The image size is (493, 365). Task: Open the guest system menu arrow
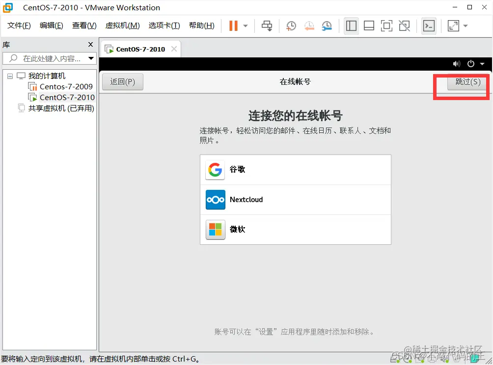(x=482, y=64)
